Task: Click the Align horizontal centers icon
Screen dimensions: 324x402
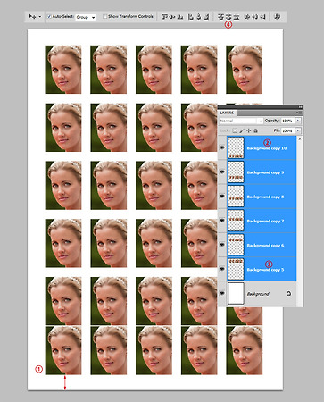Action: pos(199,17)
